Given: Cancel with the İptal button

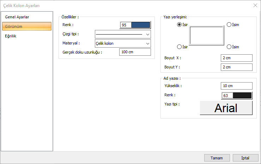Looking at the screenshot, I should point(245,158).
